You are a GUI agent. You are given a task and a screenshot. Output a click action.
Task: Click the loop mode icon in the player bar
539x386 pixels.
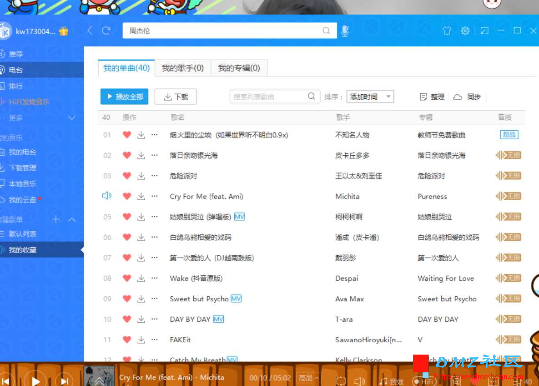pyautogui.click(x=341, y=381)
